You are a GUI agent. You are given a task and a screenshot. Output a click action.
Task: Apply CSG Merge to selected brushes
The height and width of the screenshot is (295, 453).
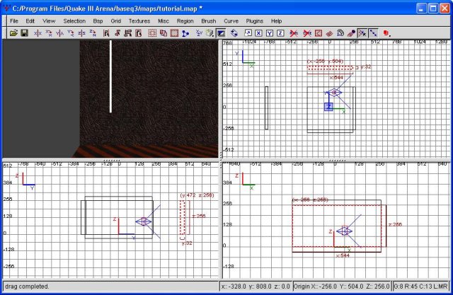click(164, 33)
